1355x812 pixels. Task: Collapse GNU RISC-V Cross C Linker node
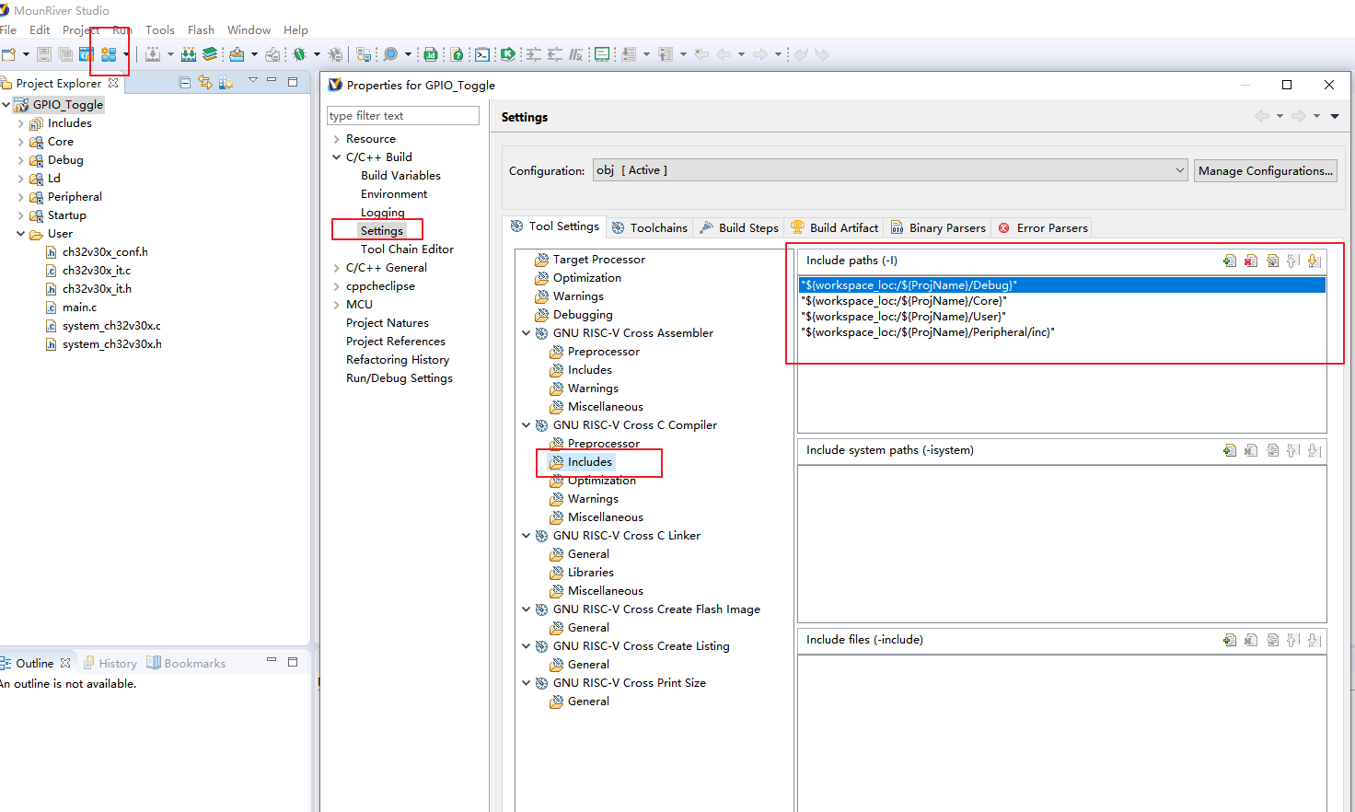[527, 536]
